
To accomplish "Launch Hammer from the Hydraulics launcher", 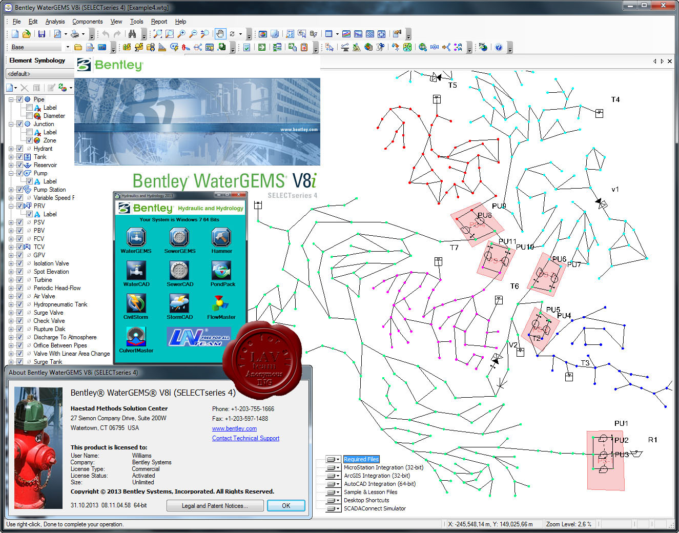I will [221, 241].
